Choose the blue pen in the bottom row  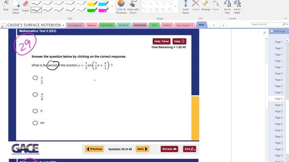pos(59,9)
